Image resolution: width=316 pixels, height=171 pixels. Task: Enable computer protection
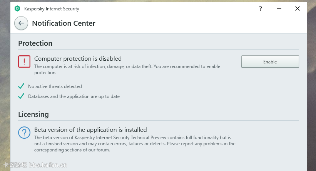[270, 61]
